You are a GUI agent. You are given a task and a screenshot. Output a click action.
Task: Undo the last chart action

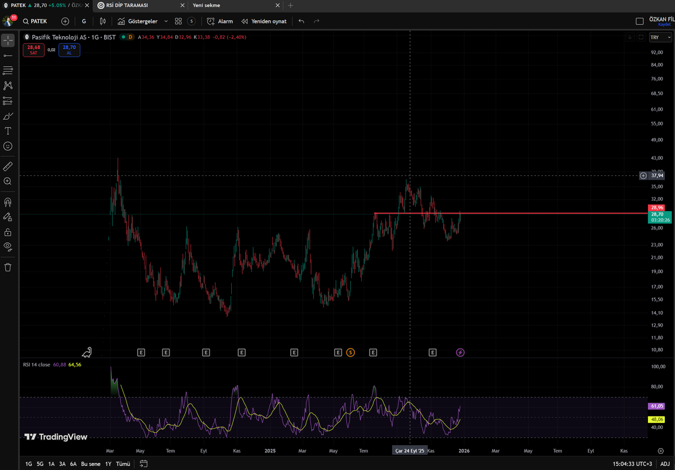tap(301, 21)
